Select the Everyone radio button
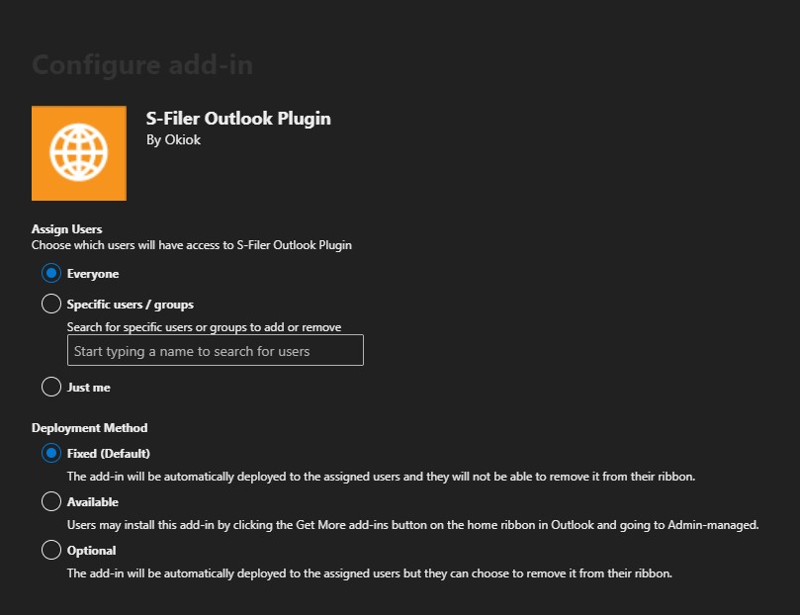Screen dimensions: 800x615 point(51,273)
